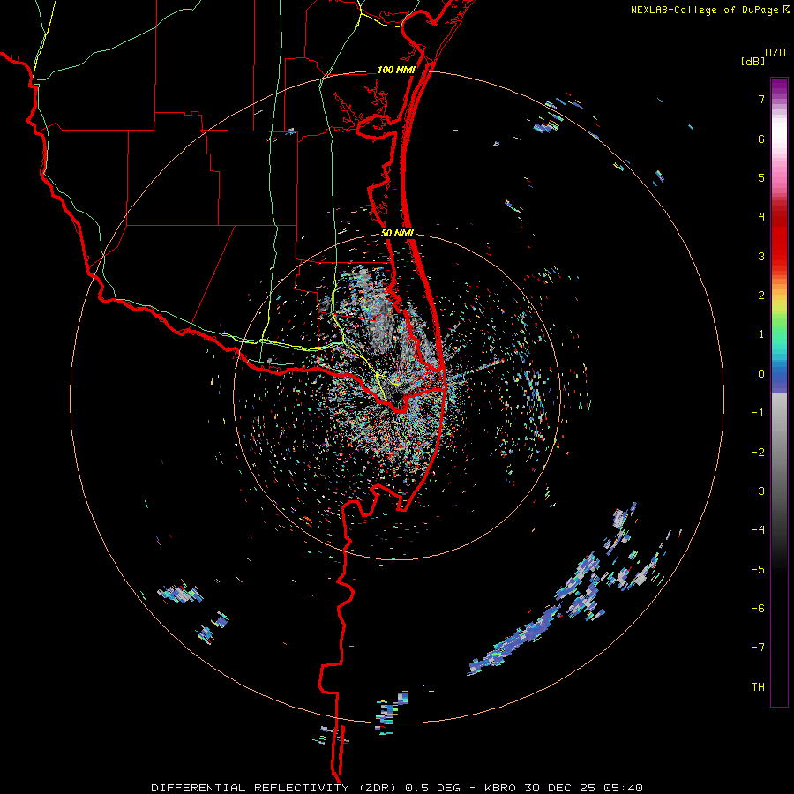
Task: Click the purple top of the color bar
Action: point(779,87)
